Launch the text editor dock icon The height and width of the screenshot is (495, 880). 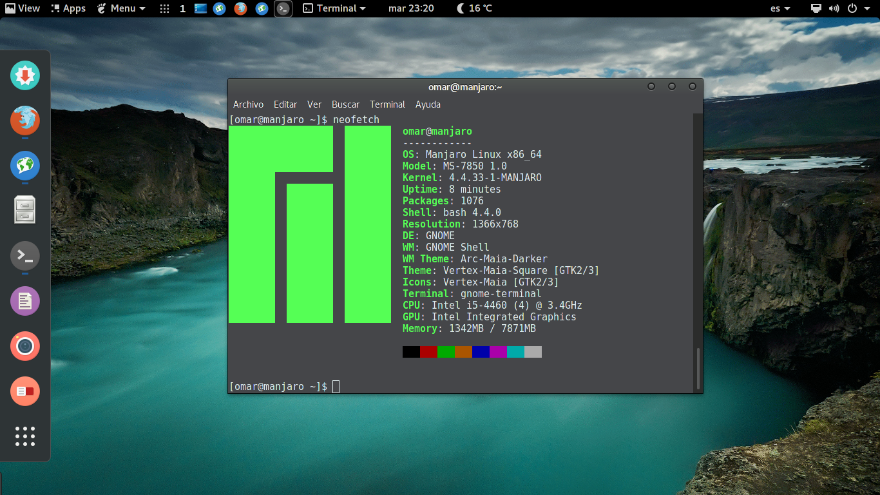[x=25, y=301]
